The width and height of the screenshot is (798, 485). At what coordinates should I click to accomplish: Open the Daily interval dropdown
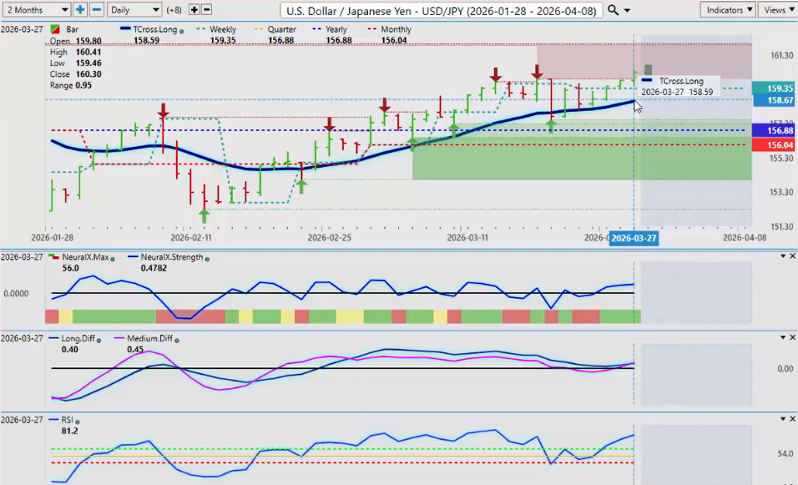pyautogui.click(x=134, y=10)
